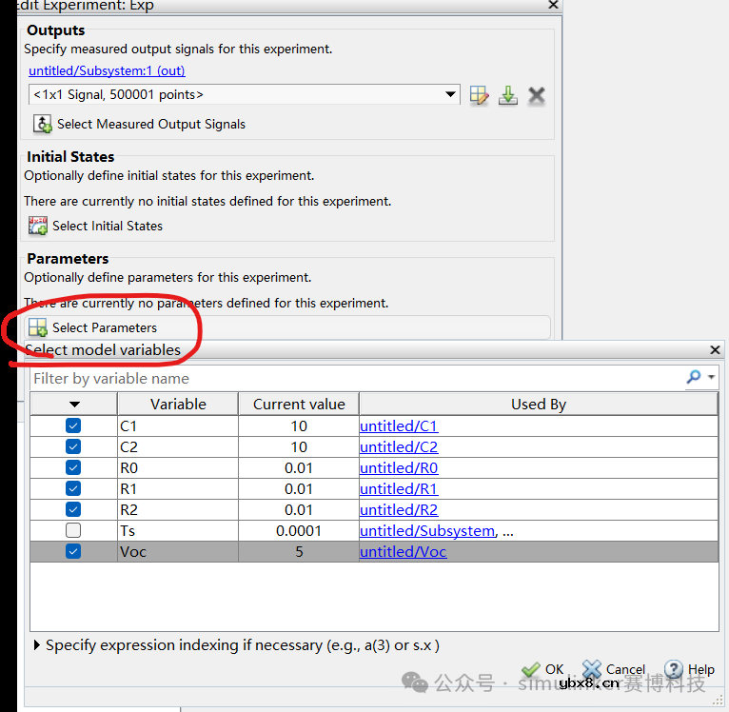The height and width of the screenshot is (712, 729).
Task: Open the untitled/Subsystem:1 (out) link
Action: pos(107,70)
